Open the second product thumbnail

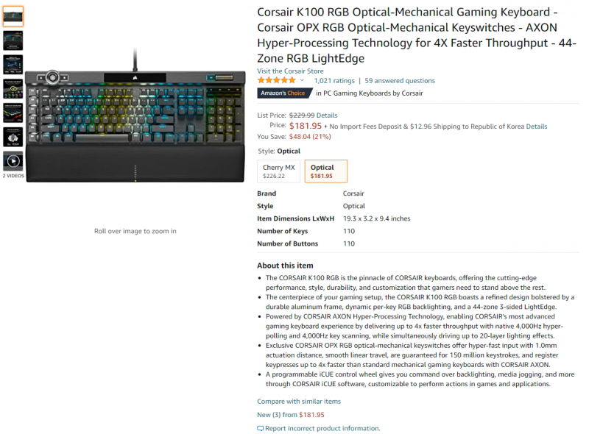click(13, 40)
